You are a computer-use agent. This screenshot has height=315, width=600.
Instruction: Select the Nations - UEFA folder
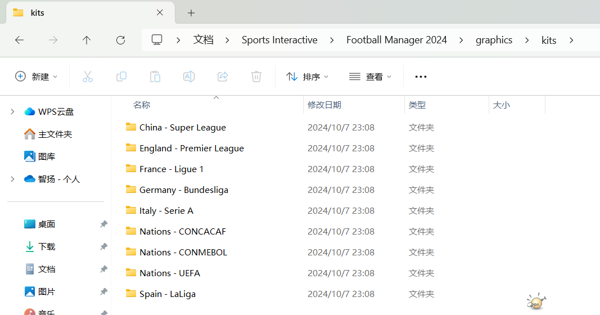[169, 273]
